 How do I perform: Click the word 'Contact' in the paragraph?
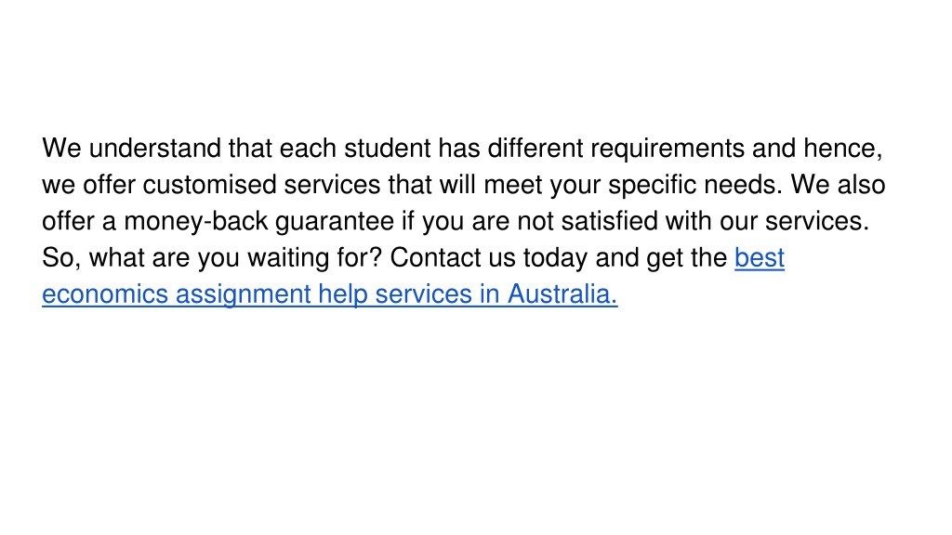435,258
